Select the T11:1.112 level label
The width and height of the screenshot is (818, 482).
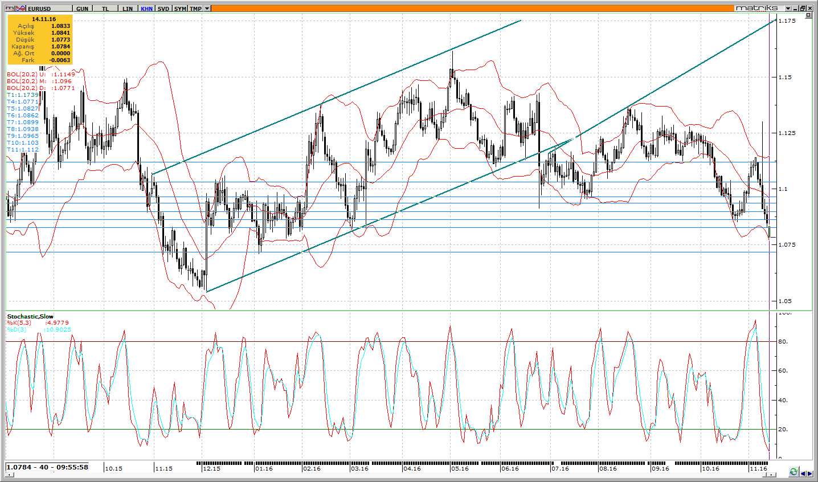[x=23, y=150]
